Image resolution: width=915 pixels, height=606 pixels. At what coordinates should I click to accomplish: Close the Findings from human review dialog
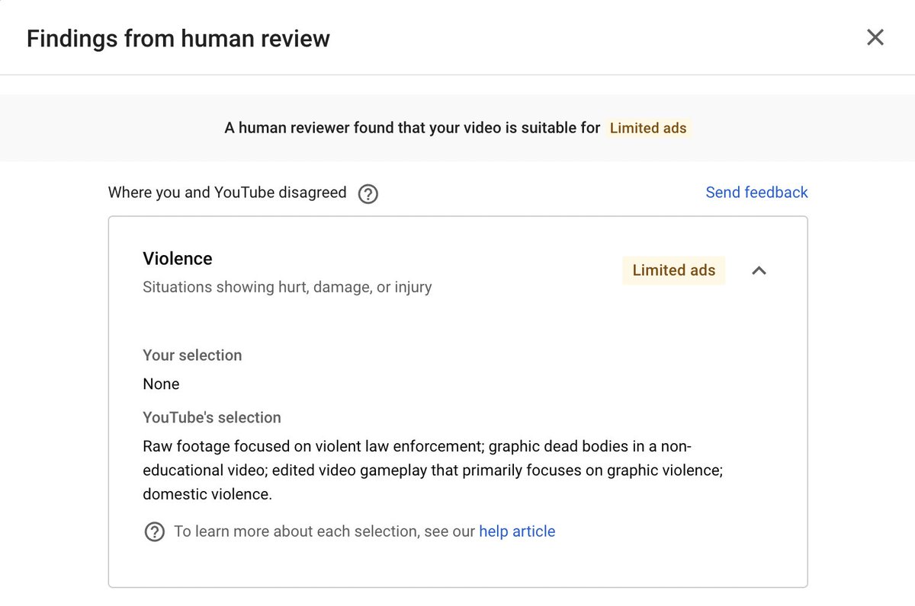(x=875, y=37)
